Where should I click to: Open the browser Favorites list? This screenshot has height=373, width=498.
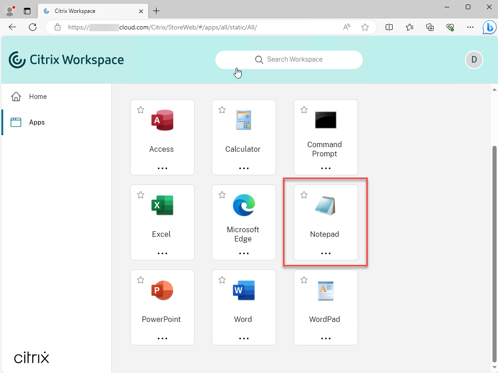click(x=409, y=27)
